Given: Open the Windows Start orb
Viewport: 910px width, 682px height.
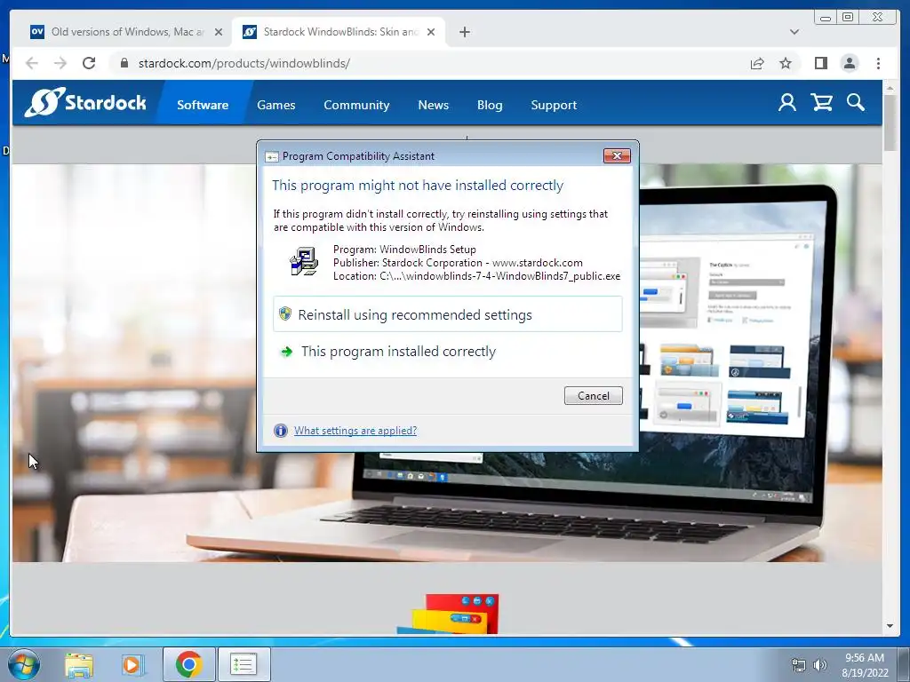Looking at the screenshot, I should coord(24,664).
